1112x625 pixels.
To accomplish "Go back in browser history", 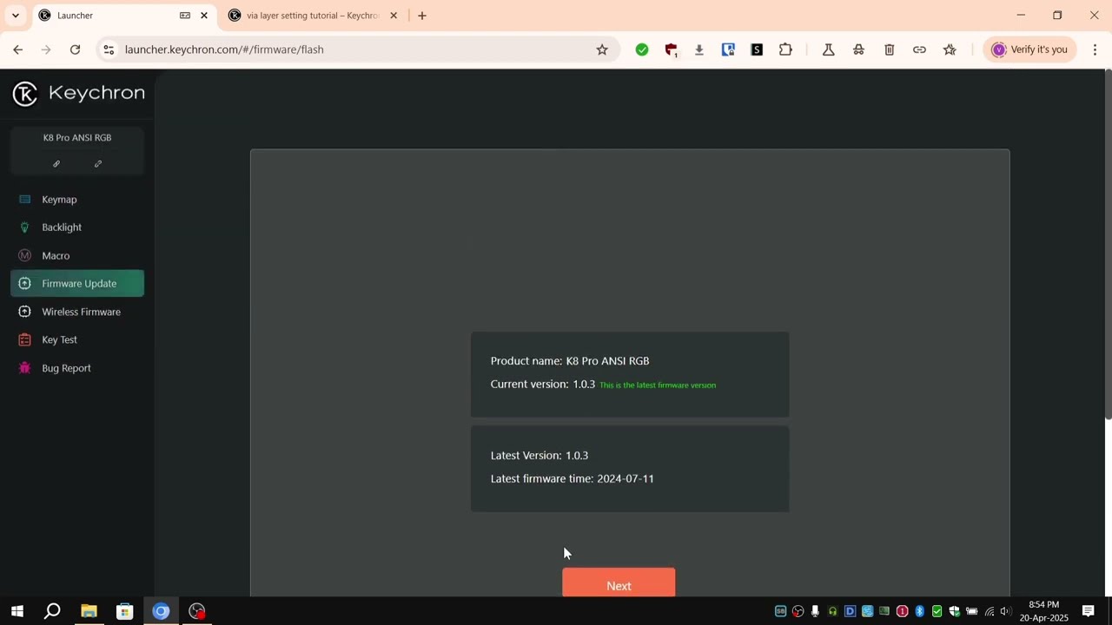I will [x=18, y=49].
